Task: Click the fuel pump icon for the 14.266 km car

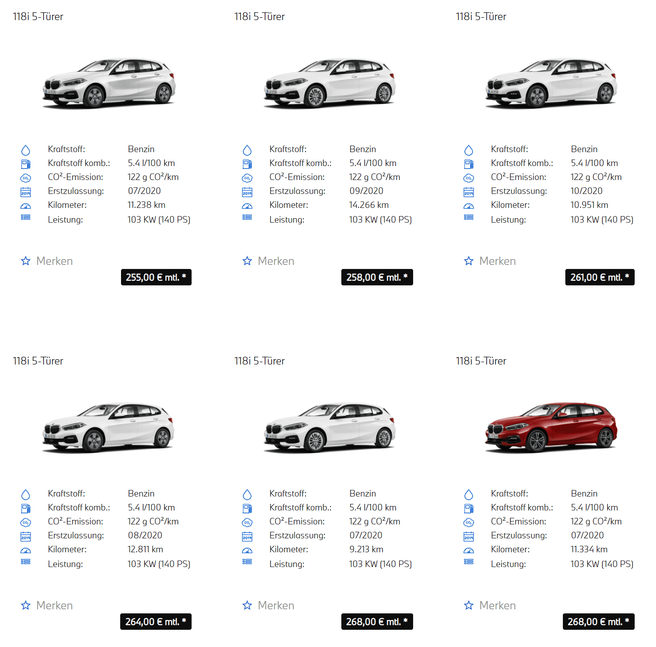Action: pos(247,164)
